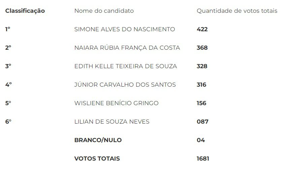Click the 1º classification rank

pos(8,29)
